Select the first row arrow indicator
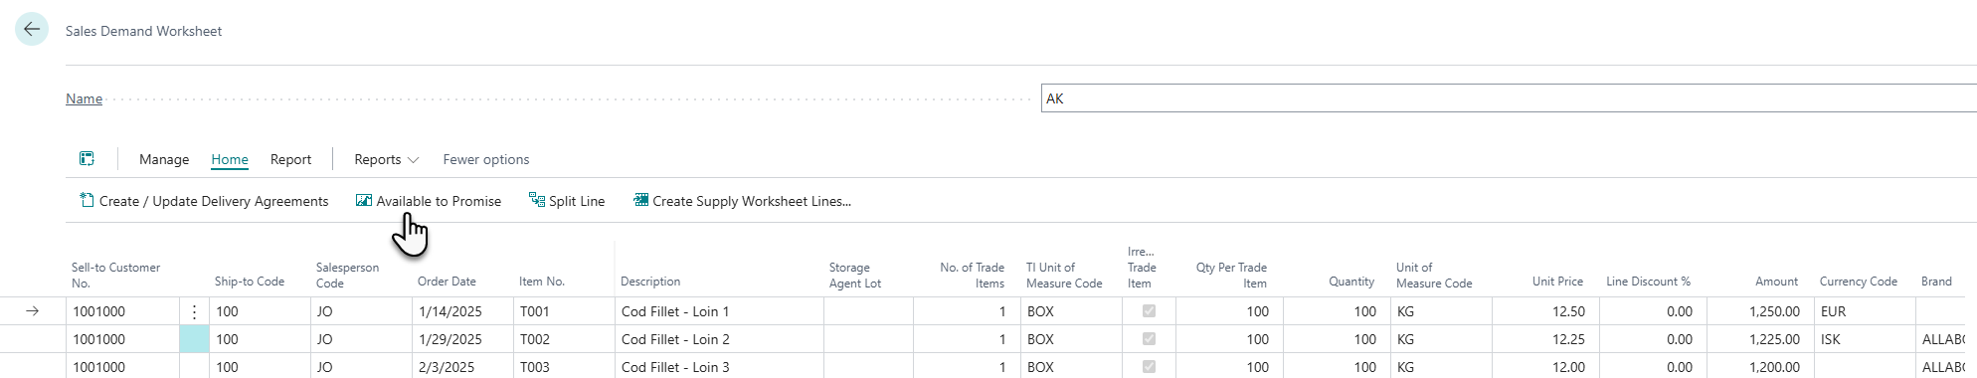Viewport: 1977px width, 378px height. point(33,311)
